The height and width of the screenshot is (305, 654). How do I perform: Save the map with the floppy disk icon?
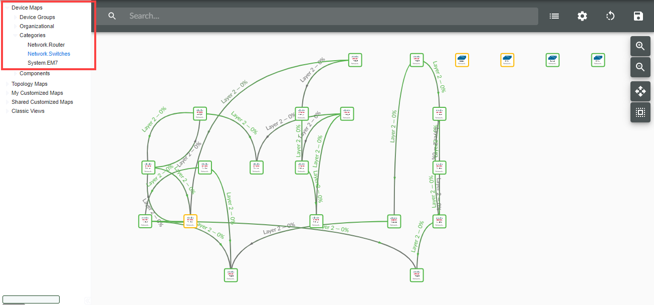(x=638, y=16)
